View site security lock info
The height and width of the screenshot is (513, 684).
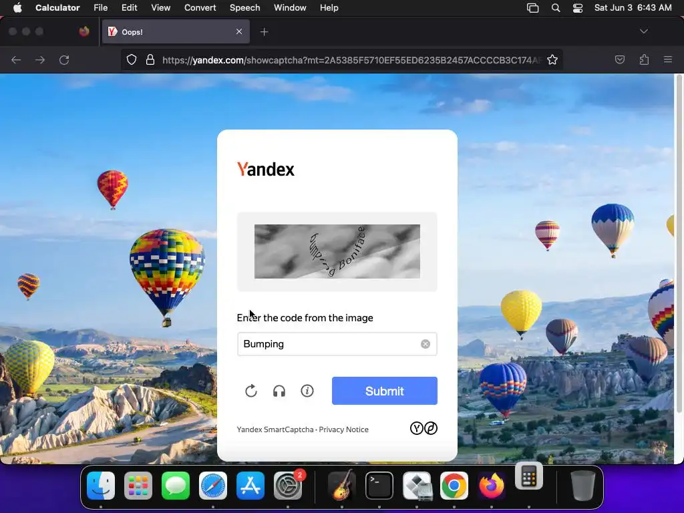150,59
